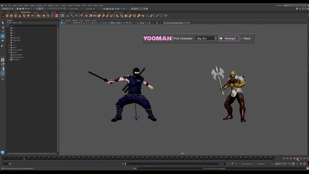Select the Select tool arrow in toolbox
This screenshot has height=174, width=309.
click(x=2, y=23)
